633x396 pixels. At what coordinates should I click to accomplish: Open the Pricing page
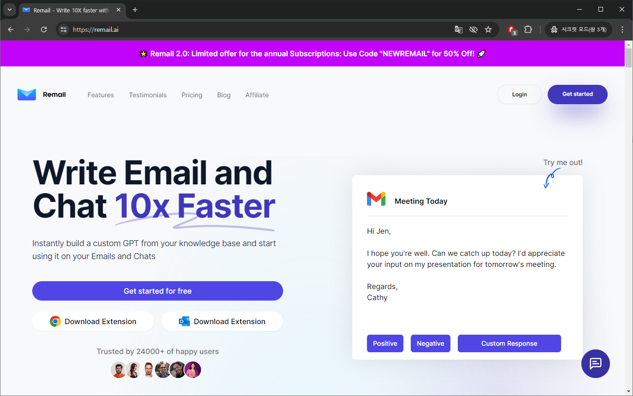192,95
